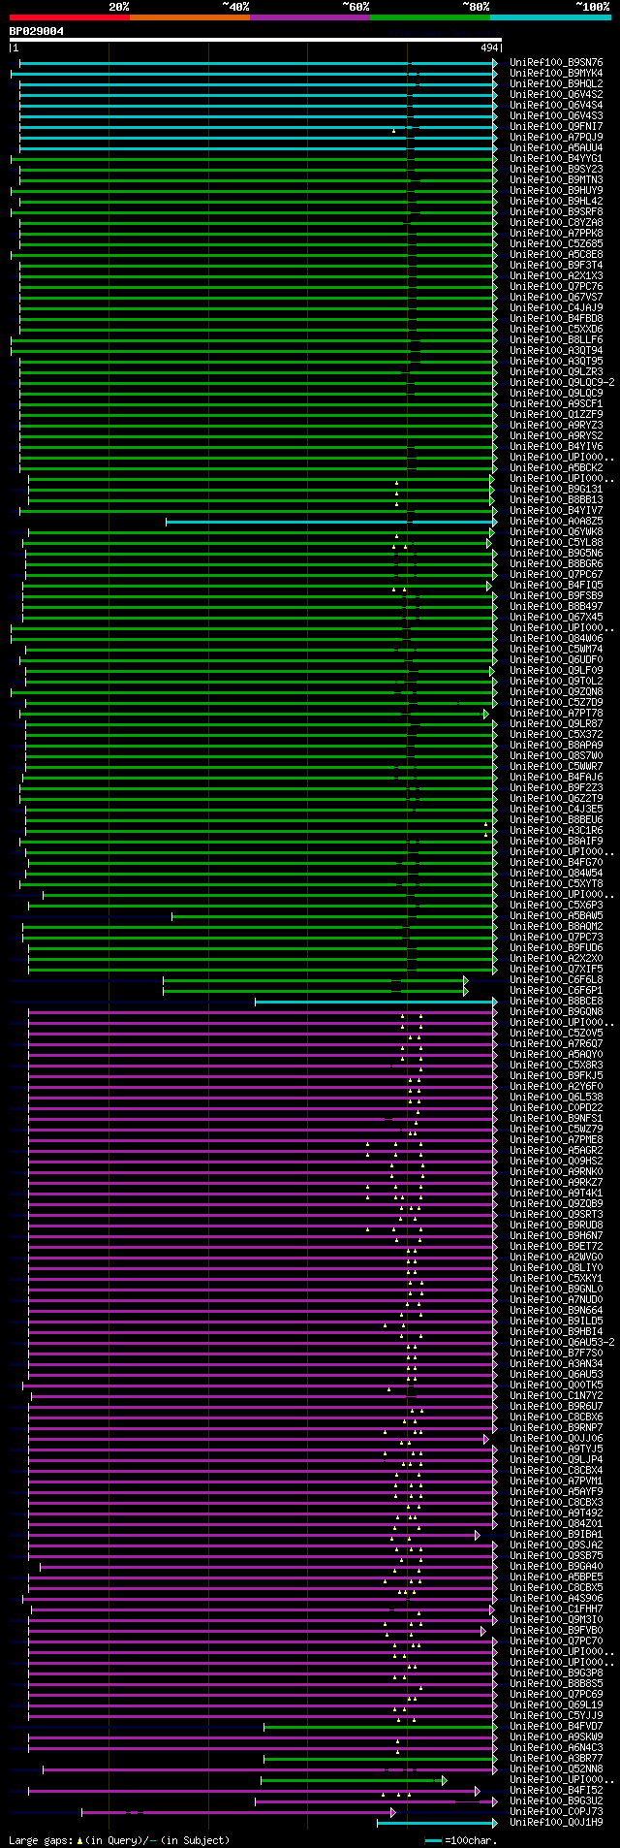Click the green ~80% identity legend segment
Image resolution: width=620 pixels, height=1848 pixels.
click(x=429, y=17)
